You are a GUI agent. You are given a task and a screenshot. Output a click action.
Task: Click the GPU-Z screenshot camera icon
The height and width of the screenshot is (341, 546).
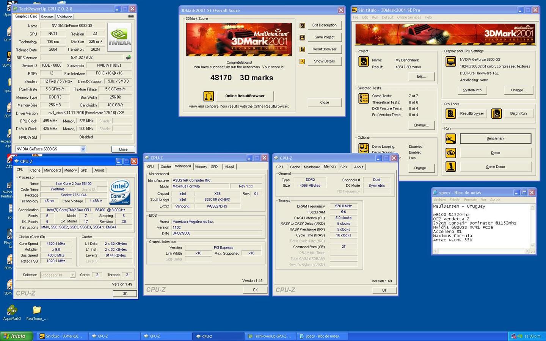tap(131, 16)
